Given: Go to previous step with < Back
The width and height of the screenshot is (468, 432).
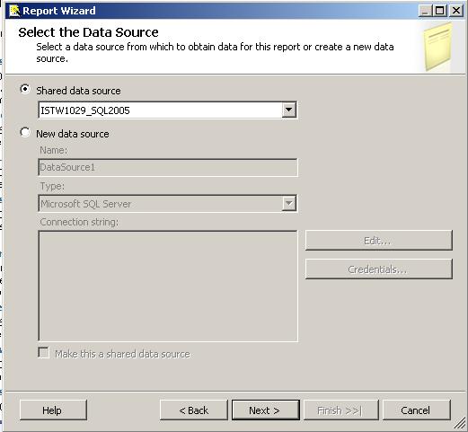Looking at the screenshot, I should tap(194, 410).
